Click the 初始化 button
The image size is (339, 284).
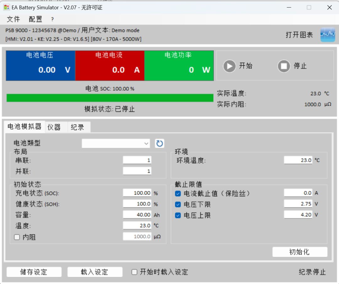[x=299, y=252]
